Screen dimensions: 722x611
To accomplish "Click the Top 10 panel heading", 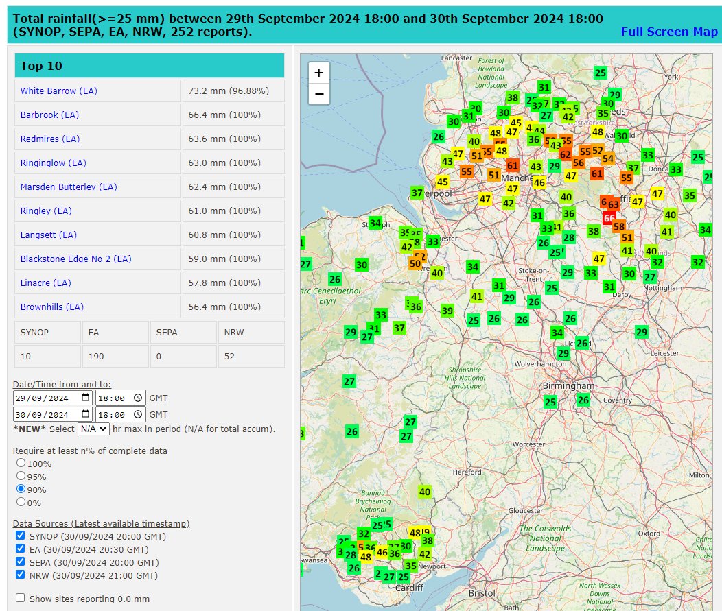I will [149, 66].
